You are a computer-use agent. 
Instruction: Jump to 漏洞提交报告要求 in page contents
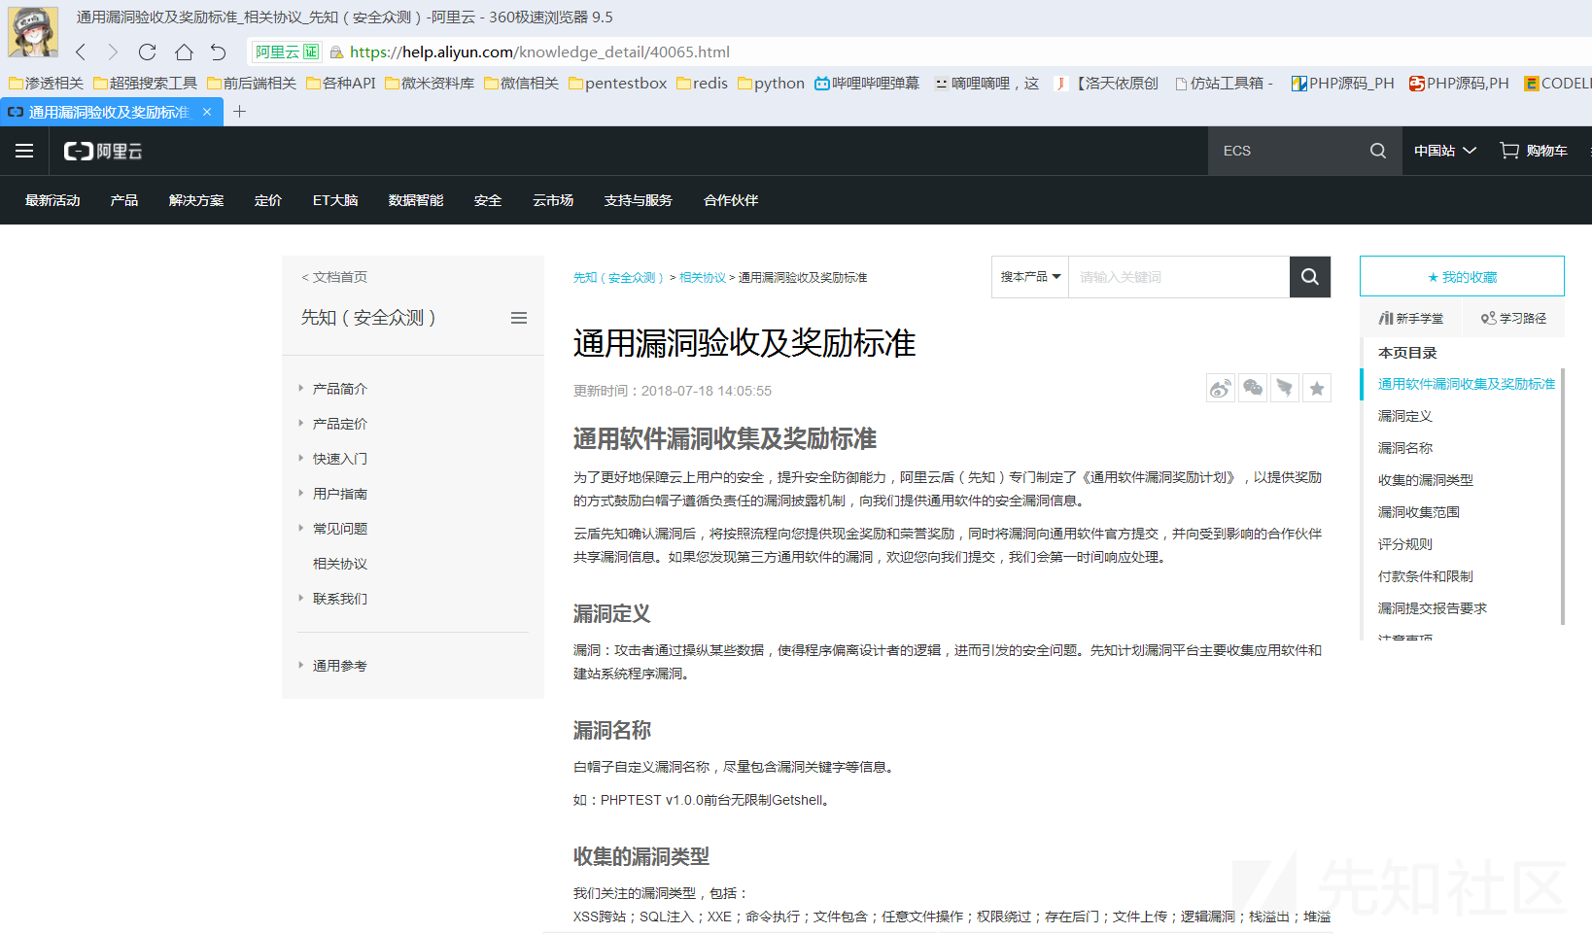(1433, 608)
